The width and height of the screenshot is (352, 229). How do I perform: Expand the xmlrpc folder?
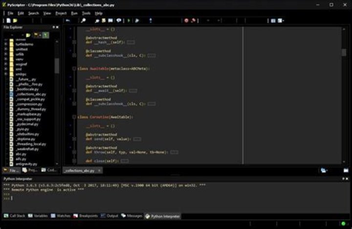pyautogui.click(x=6, y=74)
